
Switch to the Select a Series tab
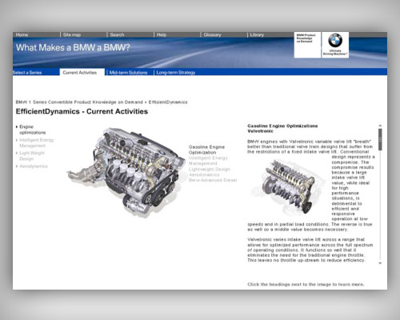[27, 72]
